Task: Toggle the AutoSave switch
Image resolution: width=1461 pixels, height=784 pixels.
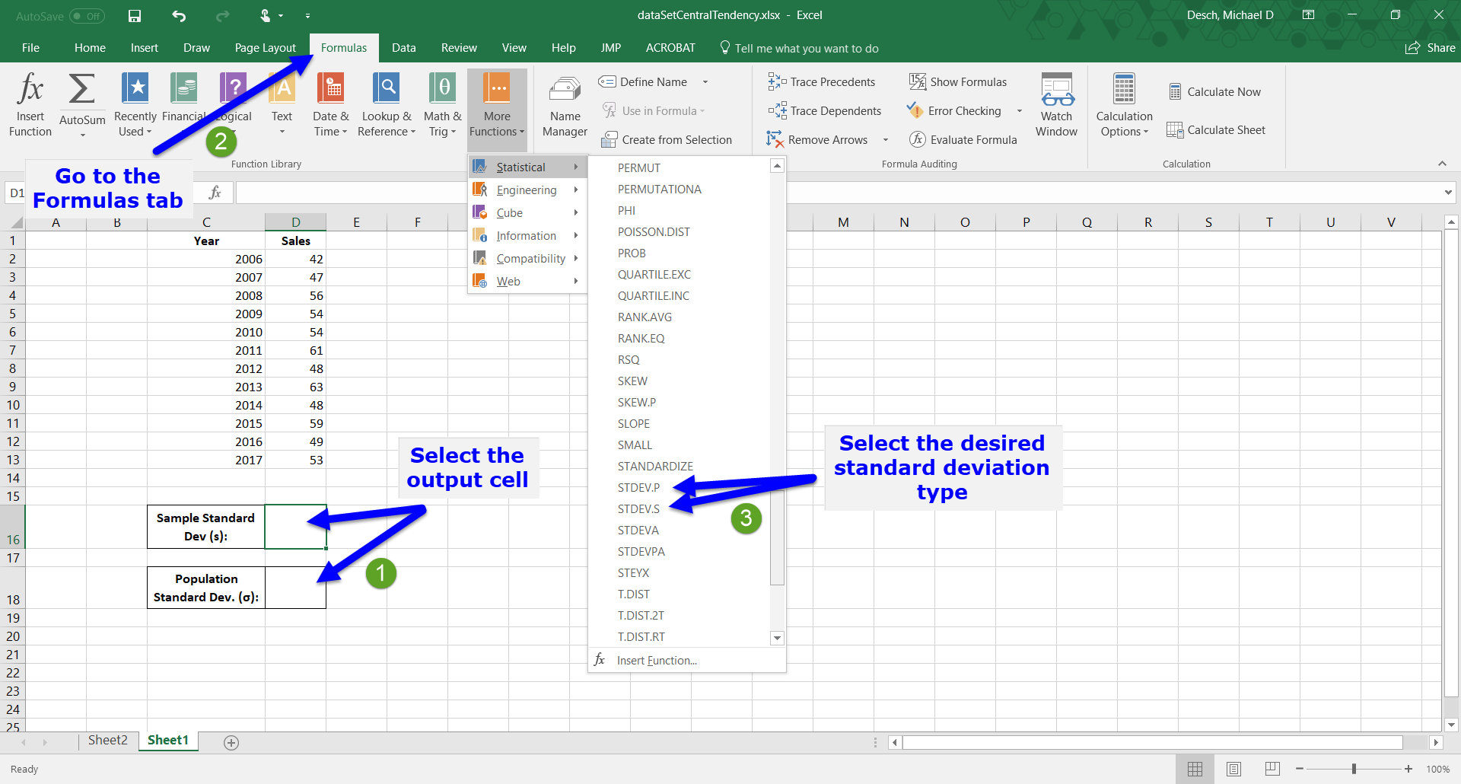Action: coord(86,16)
